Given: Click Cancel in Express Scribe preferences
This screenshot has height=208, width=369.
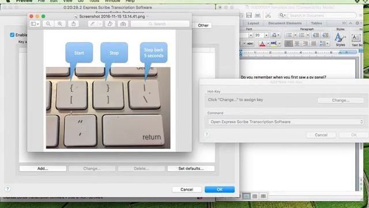Looking at the screenshot, I should coord(187,190).
